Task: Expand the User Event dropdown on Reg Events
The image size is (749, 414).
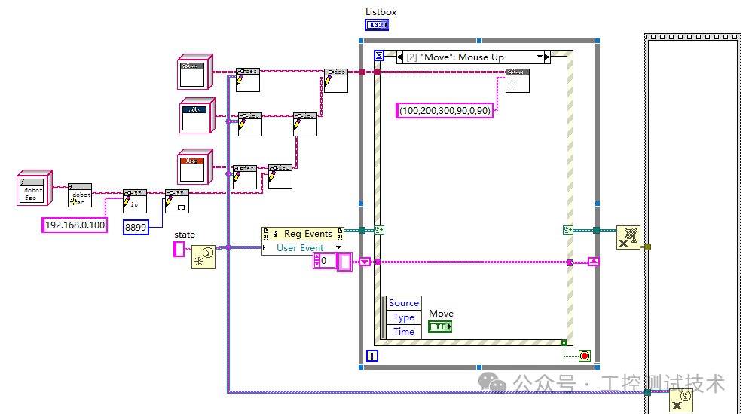Action: click(x=338, y=247)
